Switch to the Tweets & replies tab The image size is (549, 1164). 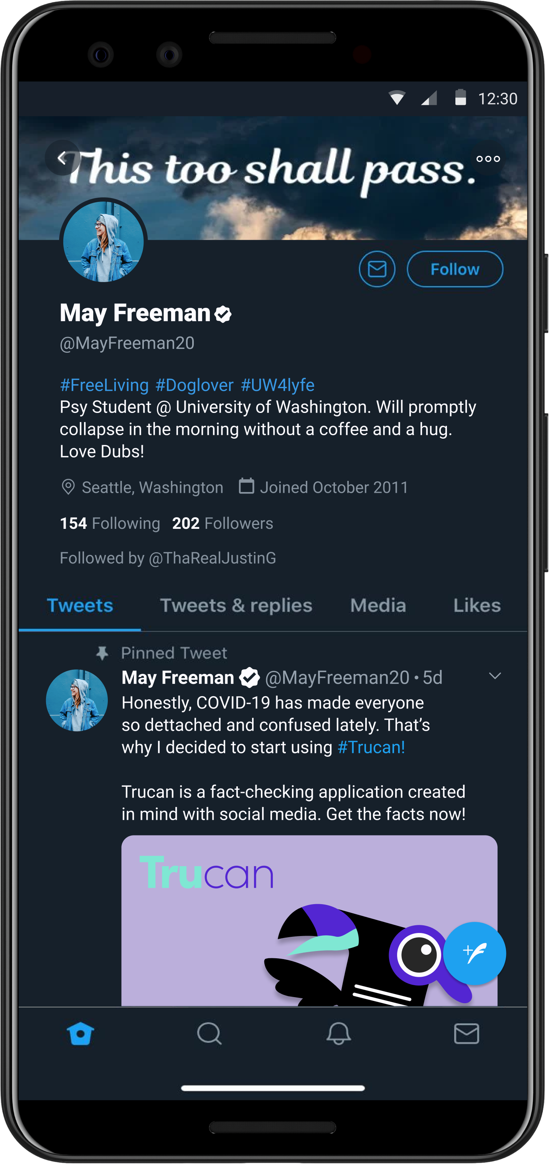coord(236,606)
